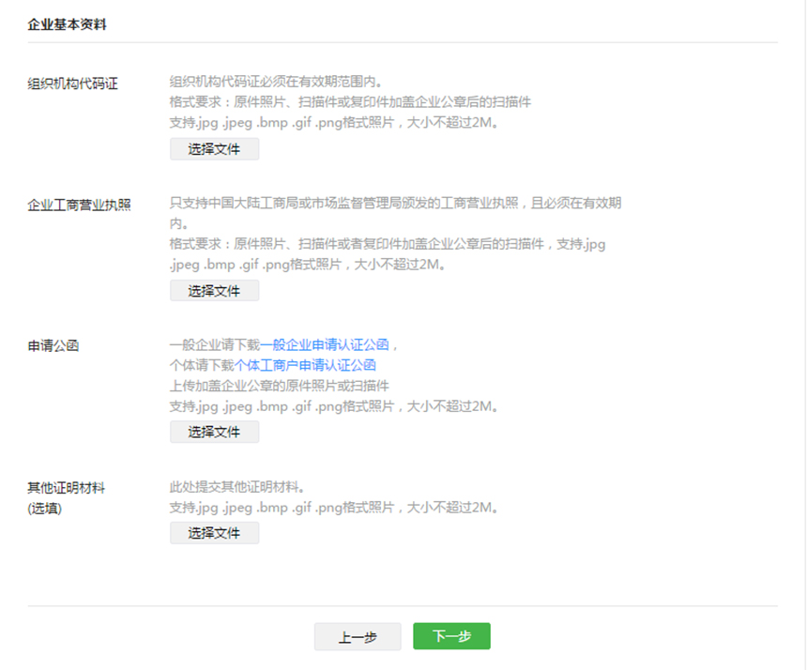Upload an optional supporting document

point(214,533)
